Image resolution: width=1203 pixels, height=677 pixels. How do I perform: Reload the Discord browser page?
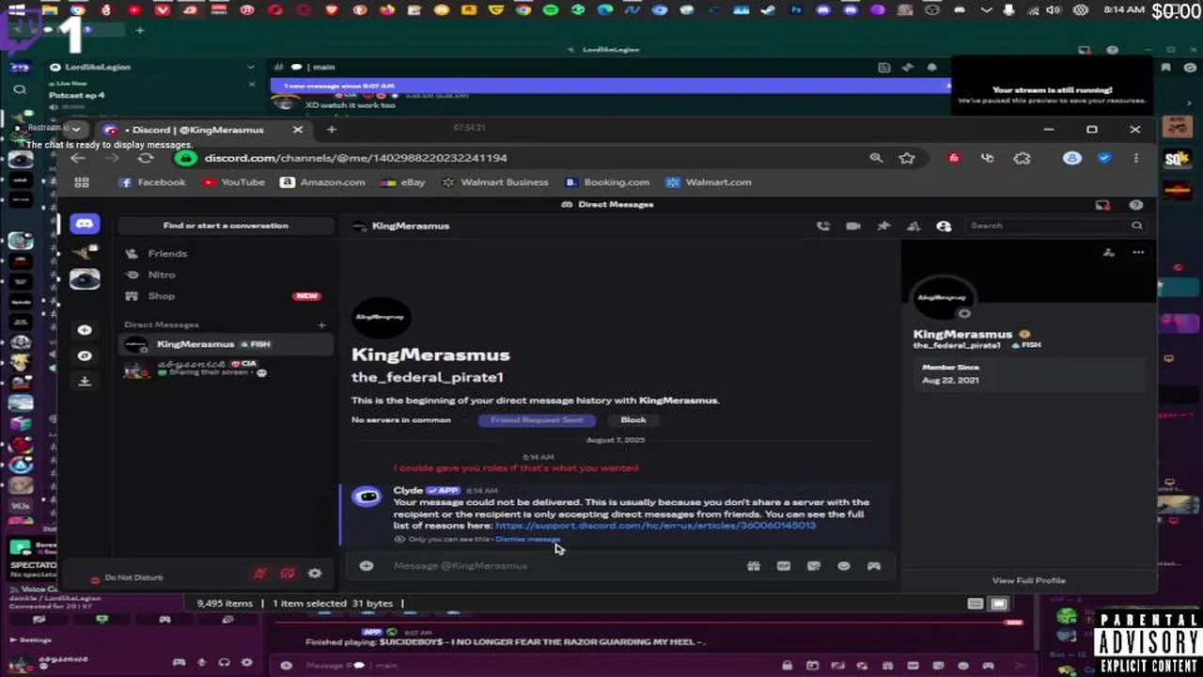145,158
